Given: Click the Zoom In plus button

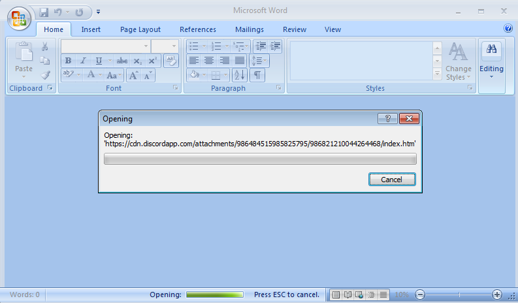Looking at the screenshot, I should click(x=497, y=295).
